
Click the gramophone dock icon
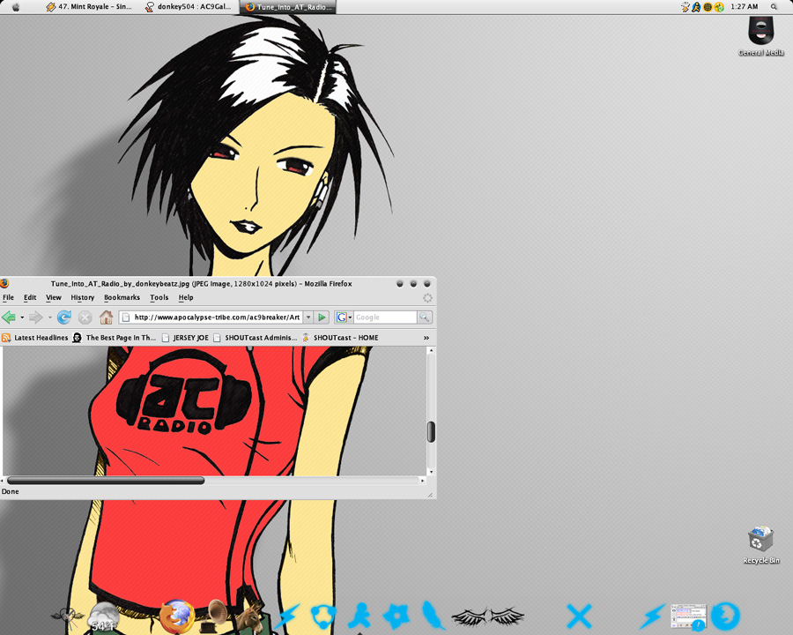214,616
